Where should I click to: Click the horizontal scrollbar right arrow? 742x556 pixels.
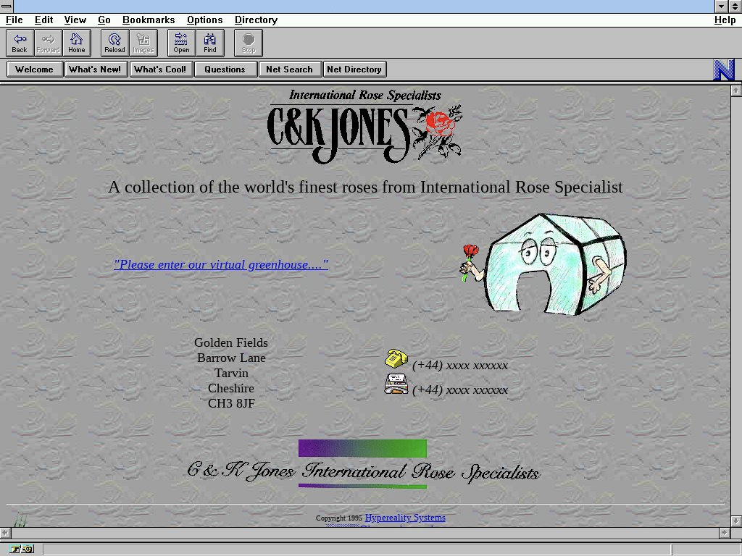(723, 533)
